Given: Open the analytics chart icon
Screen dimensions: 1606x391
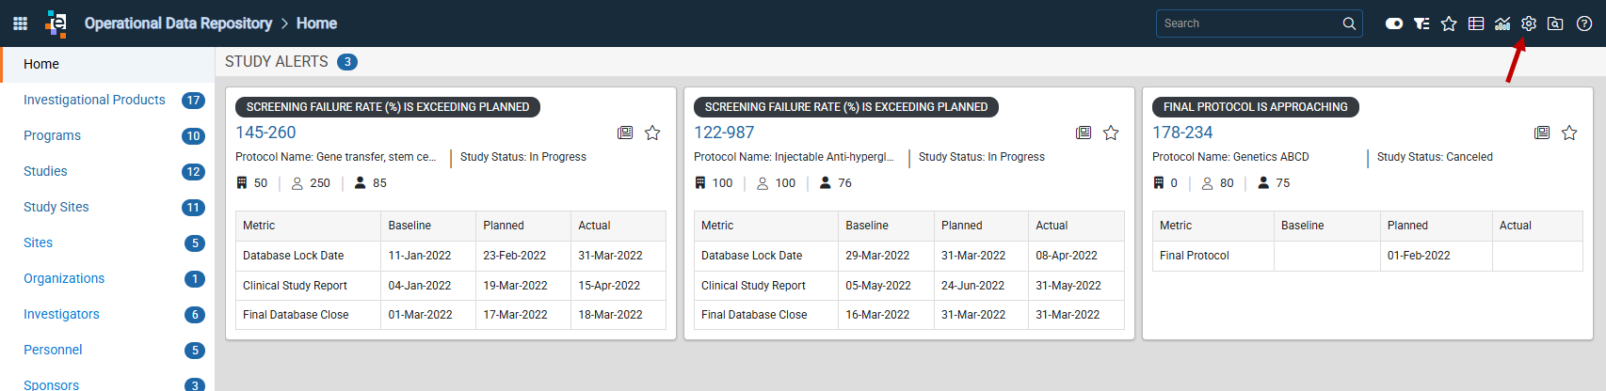Looking at the screenshot, I should click(1502, 23).
